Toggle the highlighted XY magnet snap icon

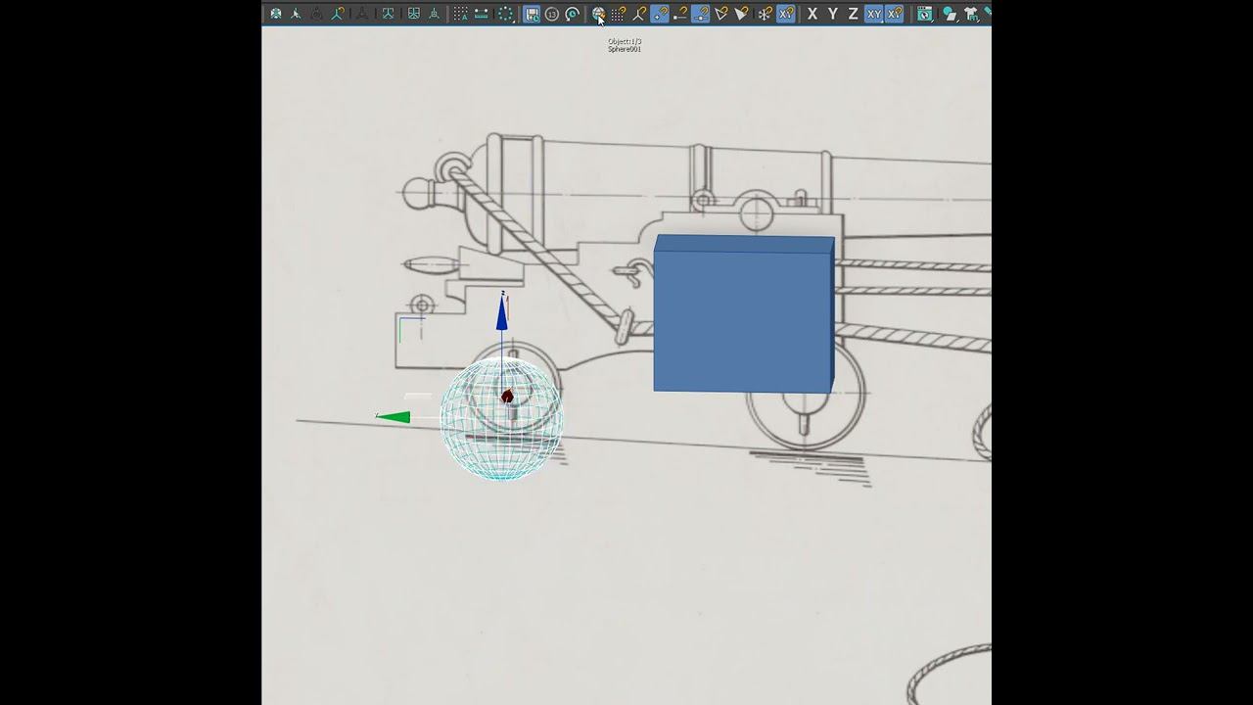(x=785, y=14)
